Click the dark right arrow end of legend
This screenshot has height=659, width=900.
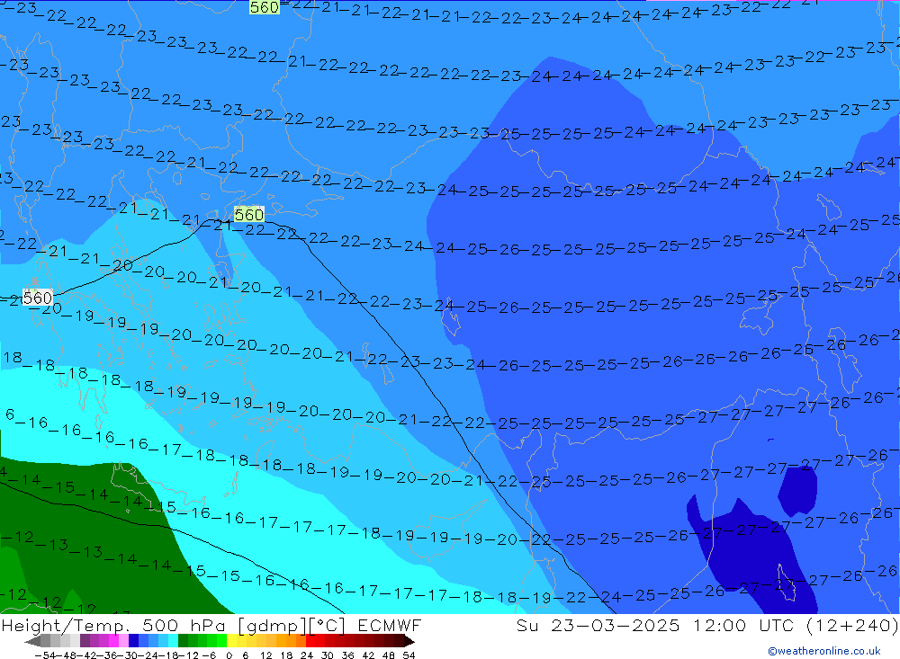(x=409, y=641)
